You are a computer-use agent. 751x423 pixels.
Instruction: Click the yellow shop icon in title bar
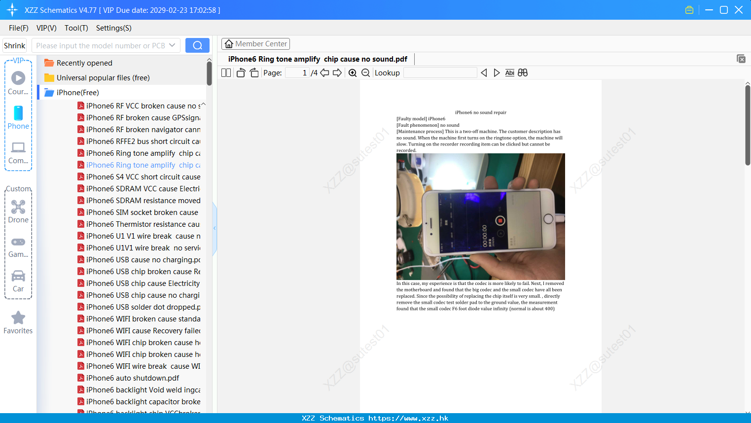point(689,10)
